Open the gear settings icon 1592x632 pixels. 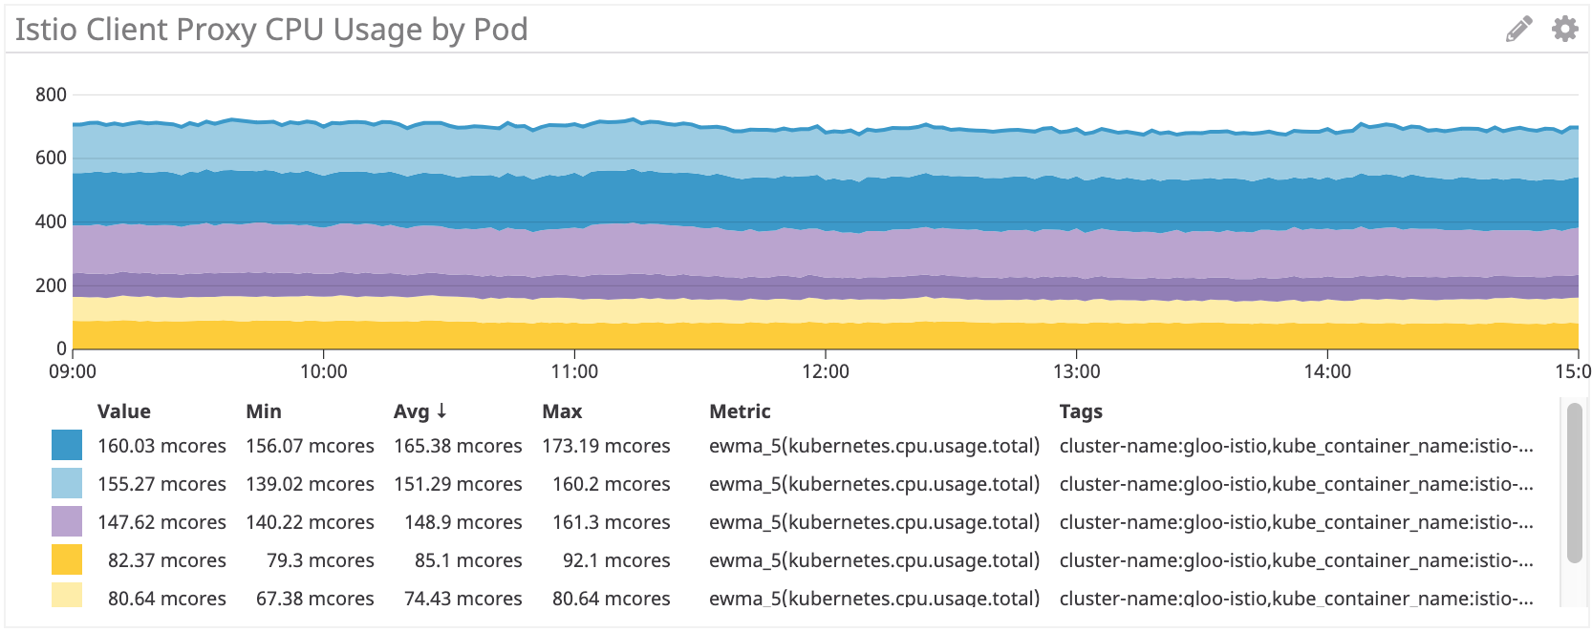[1564, 29]
